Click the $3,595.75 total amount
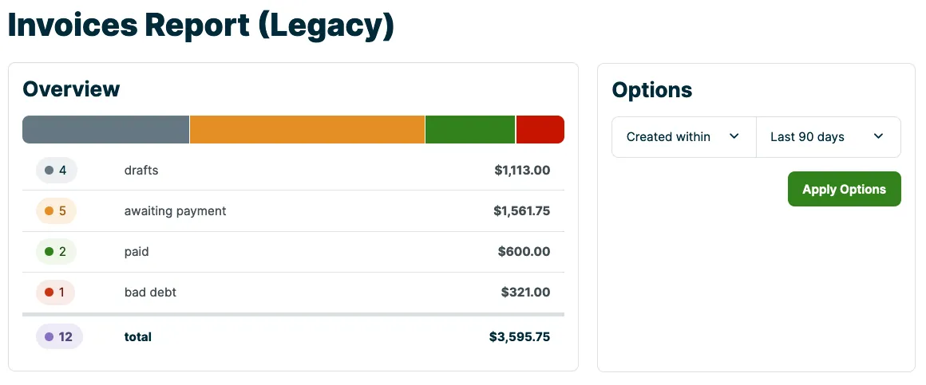926x385 pixels. pos(520,336)
